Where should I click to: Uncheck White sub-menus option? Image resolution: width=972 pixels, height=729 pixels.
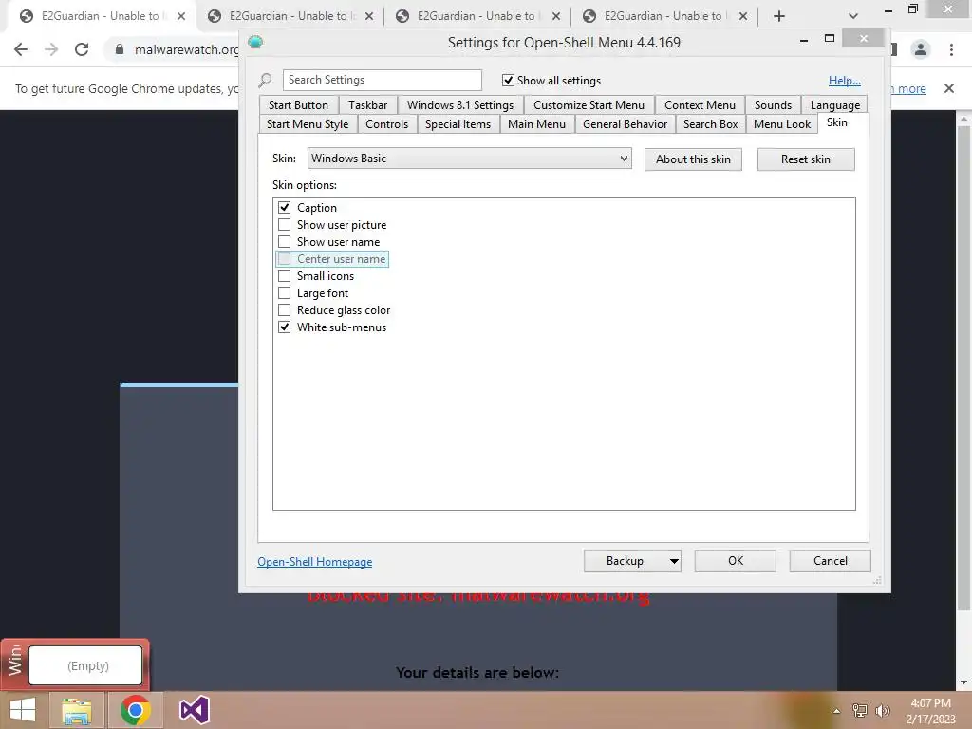pyautogui.click(x=284, y=327)
